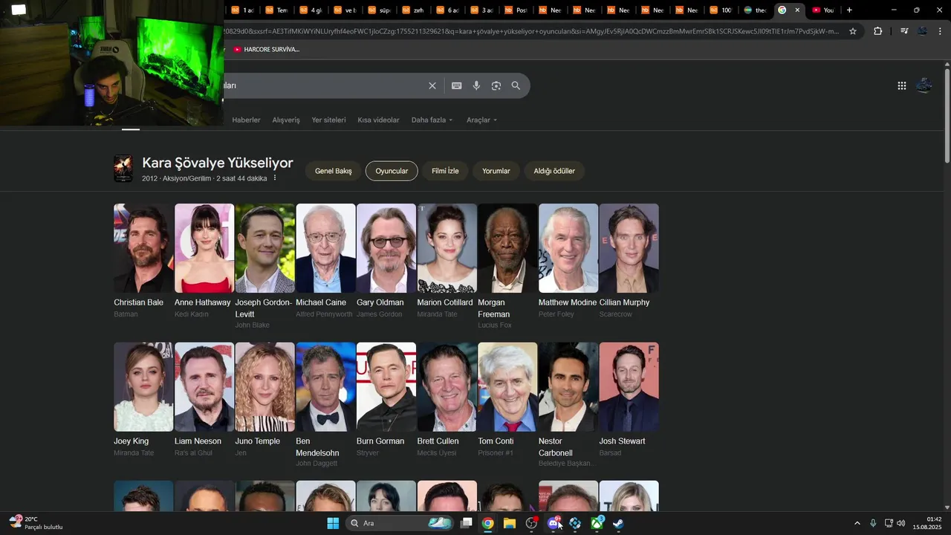
Task: Open media controls icon in Chrome toolbar
Action: click(903, 31)
